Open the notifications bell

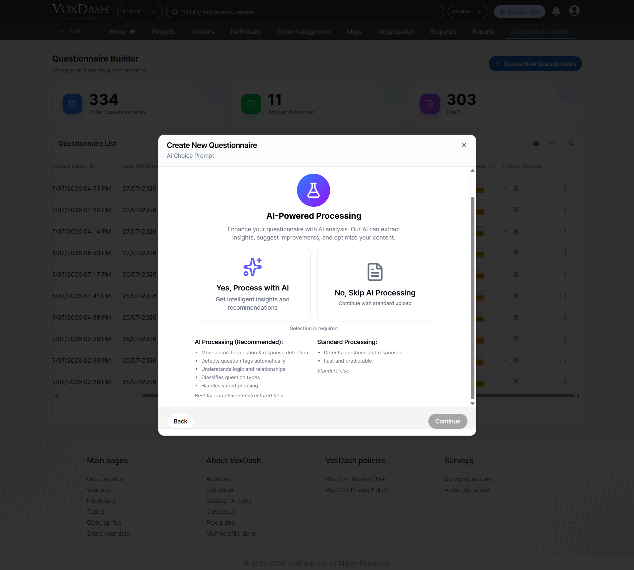click(x=556, y=12)
